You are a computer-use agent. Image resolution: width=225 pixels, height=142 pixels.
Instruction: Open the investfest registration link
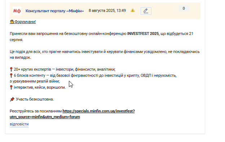72,114
